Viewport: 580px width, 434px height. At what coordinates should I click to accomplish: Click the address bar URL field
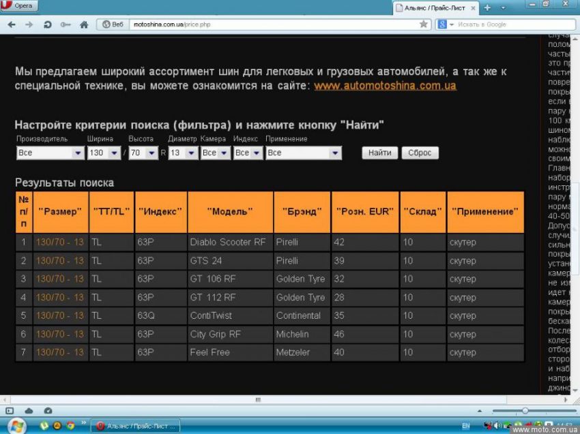pos(274,25)
